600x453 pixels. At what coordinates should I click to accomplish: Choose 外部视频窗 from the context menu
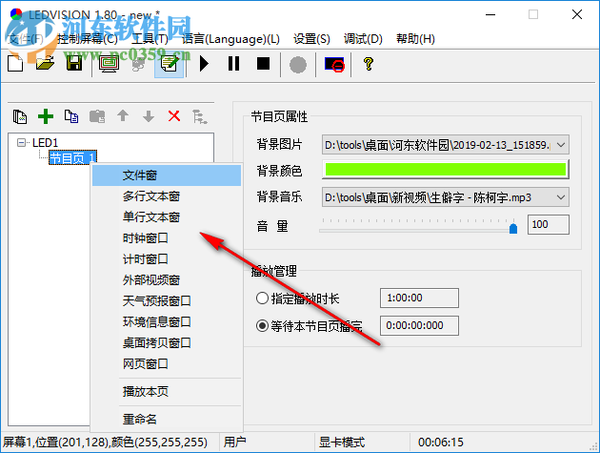point(167,279)
